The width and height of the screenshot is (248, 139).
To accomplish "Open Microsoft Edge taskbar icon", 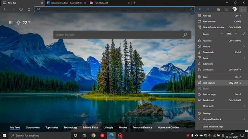I will (111, 136).
